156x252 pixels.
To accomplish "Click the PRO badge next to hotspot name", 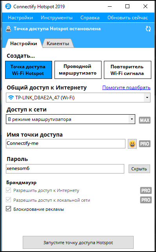I will (145, 144).
